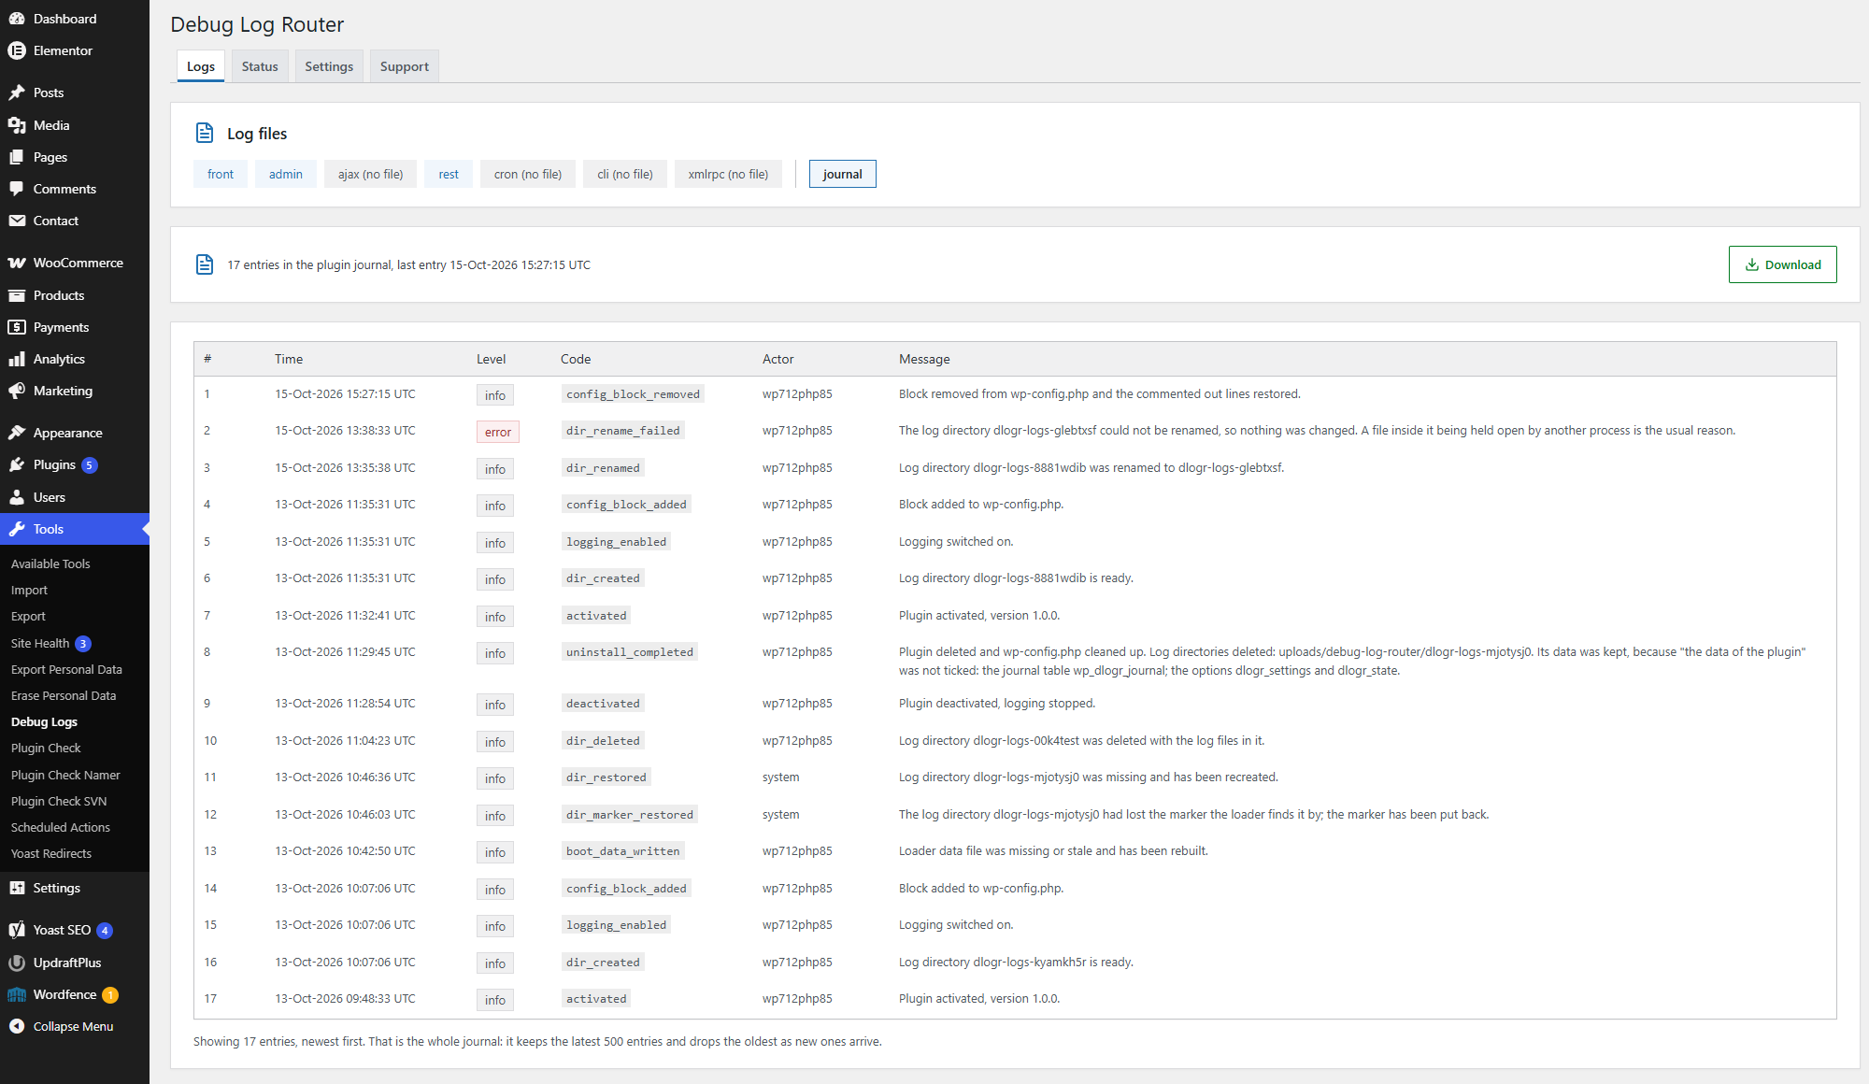Select the cron (no file) chip
The width and height of the screenshot is (1869, 1084).
528,174
